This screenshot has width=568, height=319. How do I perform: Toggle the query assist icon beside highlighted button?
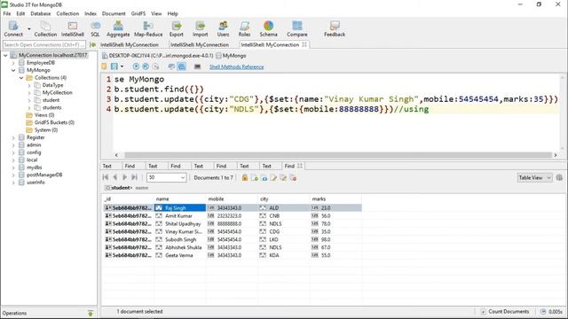point(171,66)
